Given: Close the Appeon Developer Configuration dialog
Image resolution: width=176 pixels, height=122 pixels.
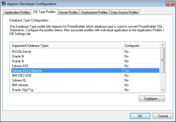Looking at the screenshot, I should click(170, 4).
